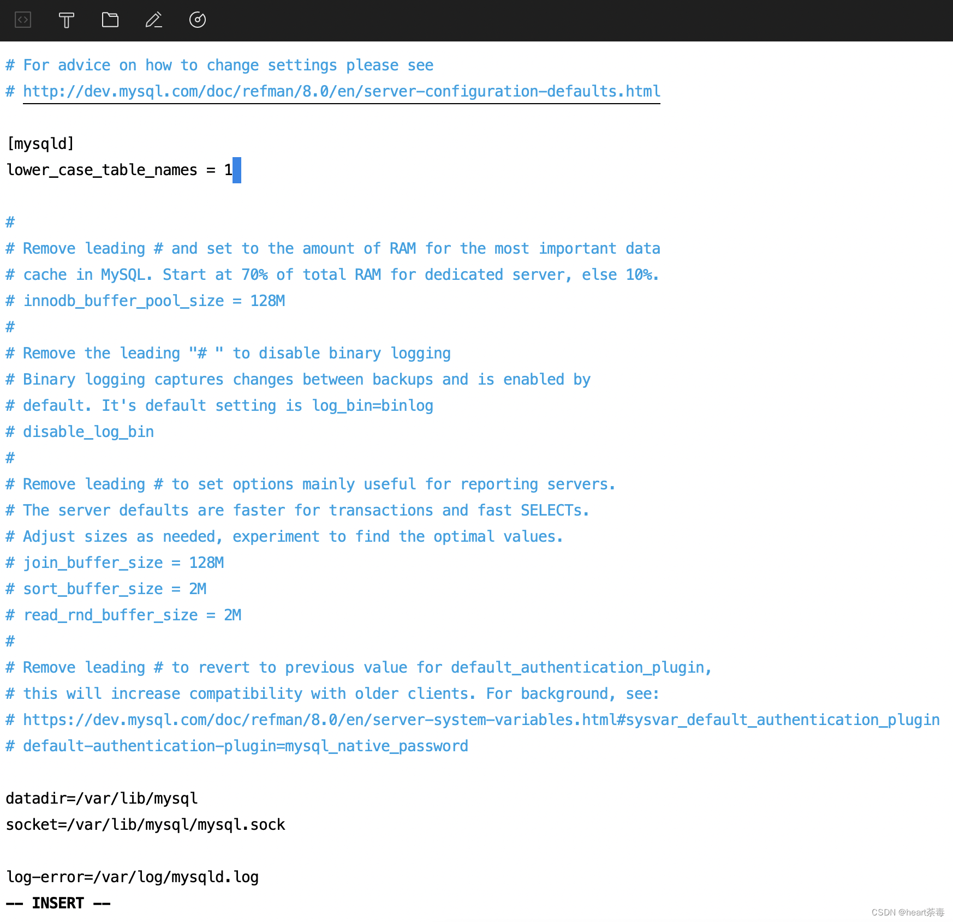The image size is (953, 922).
Task: Click the 'revert to previous value' comment line
Action: [x=359, y=667]
